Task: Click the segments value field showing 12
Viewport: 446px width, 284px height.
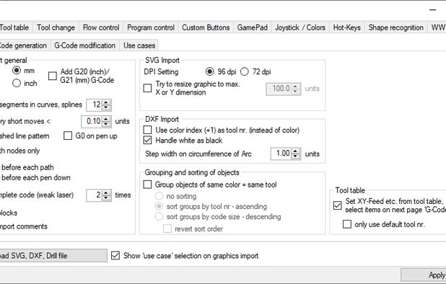Action: [95, 105]
